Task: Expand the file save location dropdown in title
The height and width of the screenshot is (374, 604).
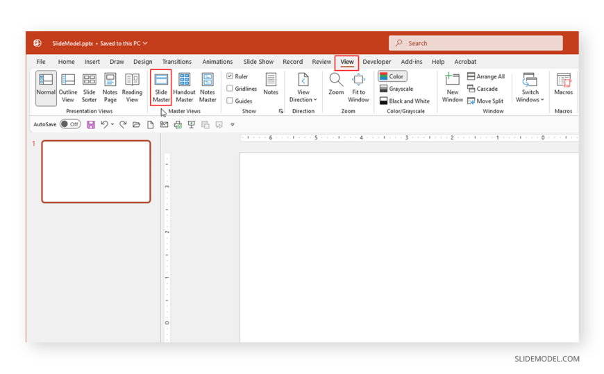Action: tap(145, 43)
